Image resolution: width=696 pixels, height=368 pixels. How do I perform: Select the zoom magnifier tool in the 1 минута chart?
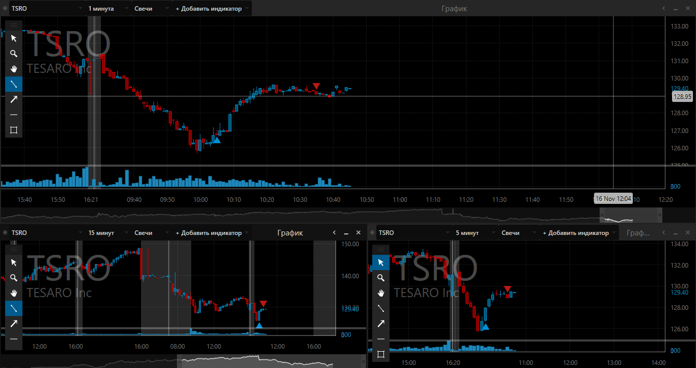[x=14, y=54]
